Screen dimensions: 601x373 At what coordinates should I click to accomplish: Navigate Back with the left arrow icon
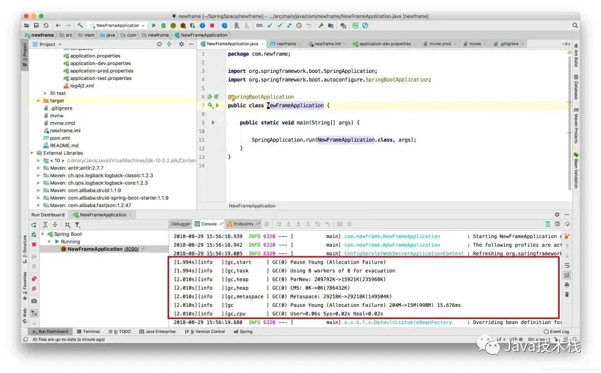click(x=58, y=25)
